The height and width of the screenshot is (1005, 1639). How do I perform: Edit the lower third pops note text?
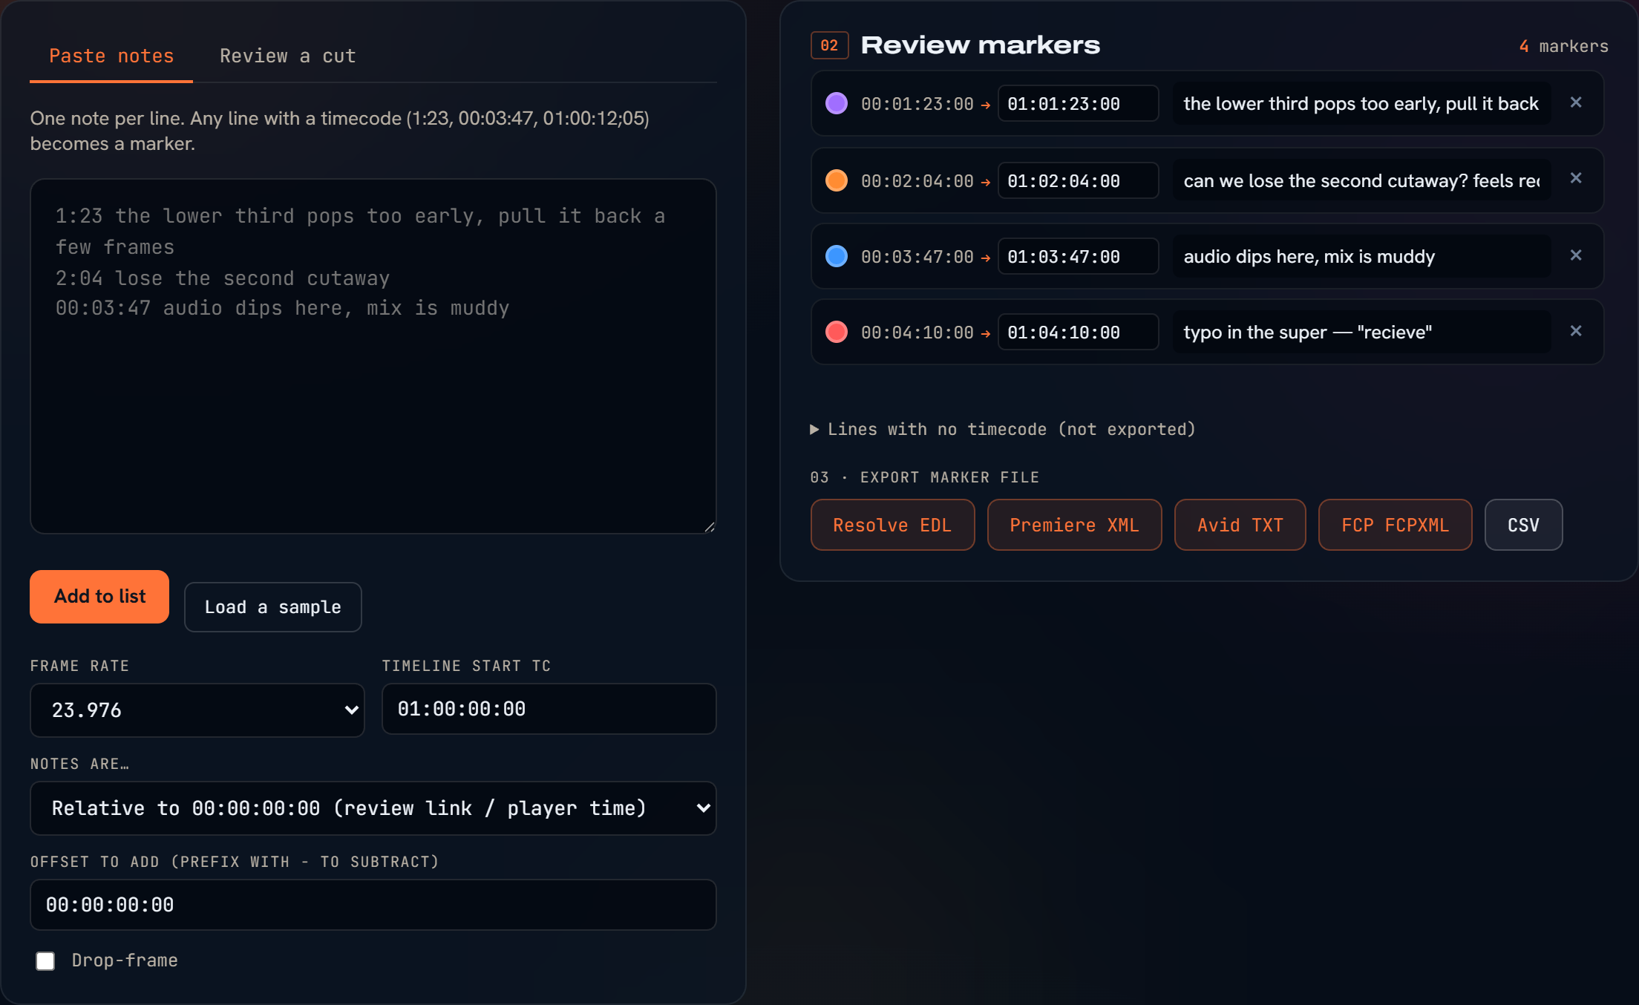1361,103
